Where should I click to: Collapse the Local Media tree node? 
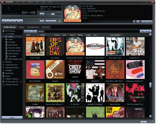coord(3,34)
